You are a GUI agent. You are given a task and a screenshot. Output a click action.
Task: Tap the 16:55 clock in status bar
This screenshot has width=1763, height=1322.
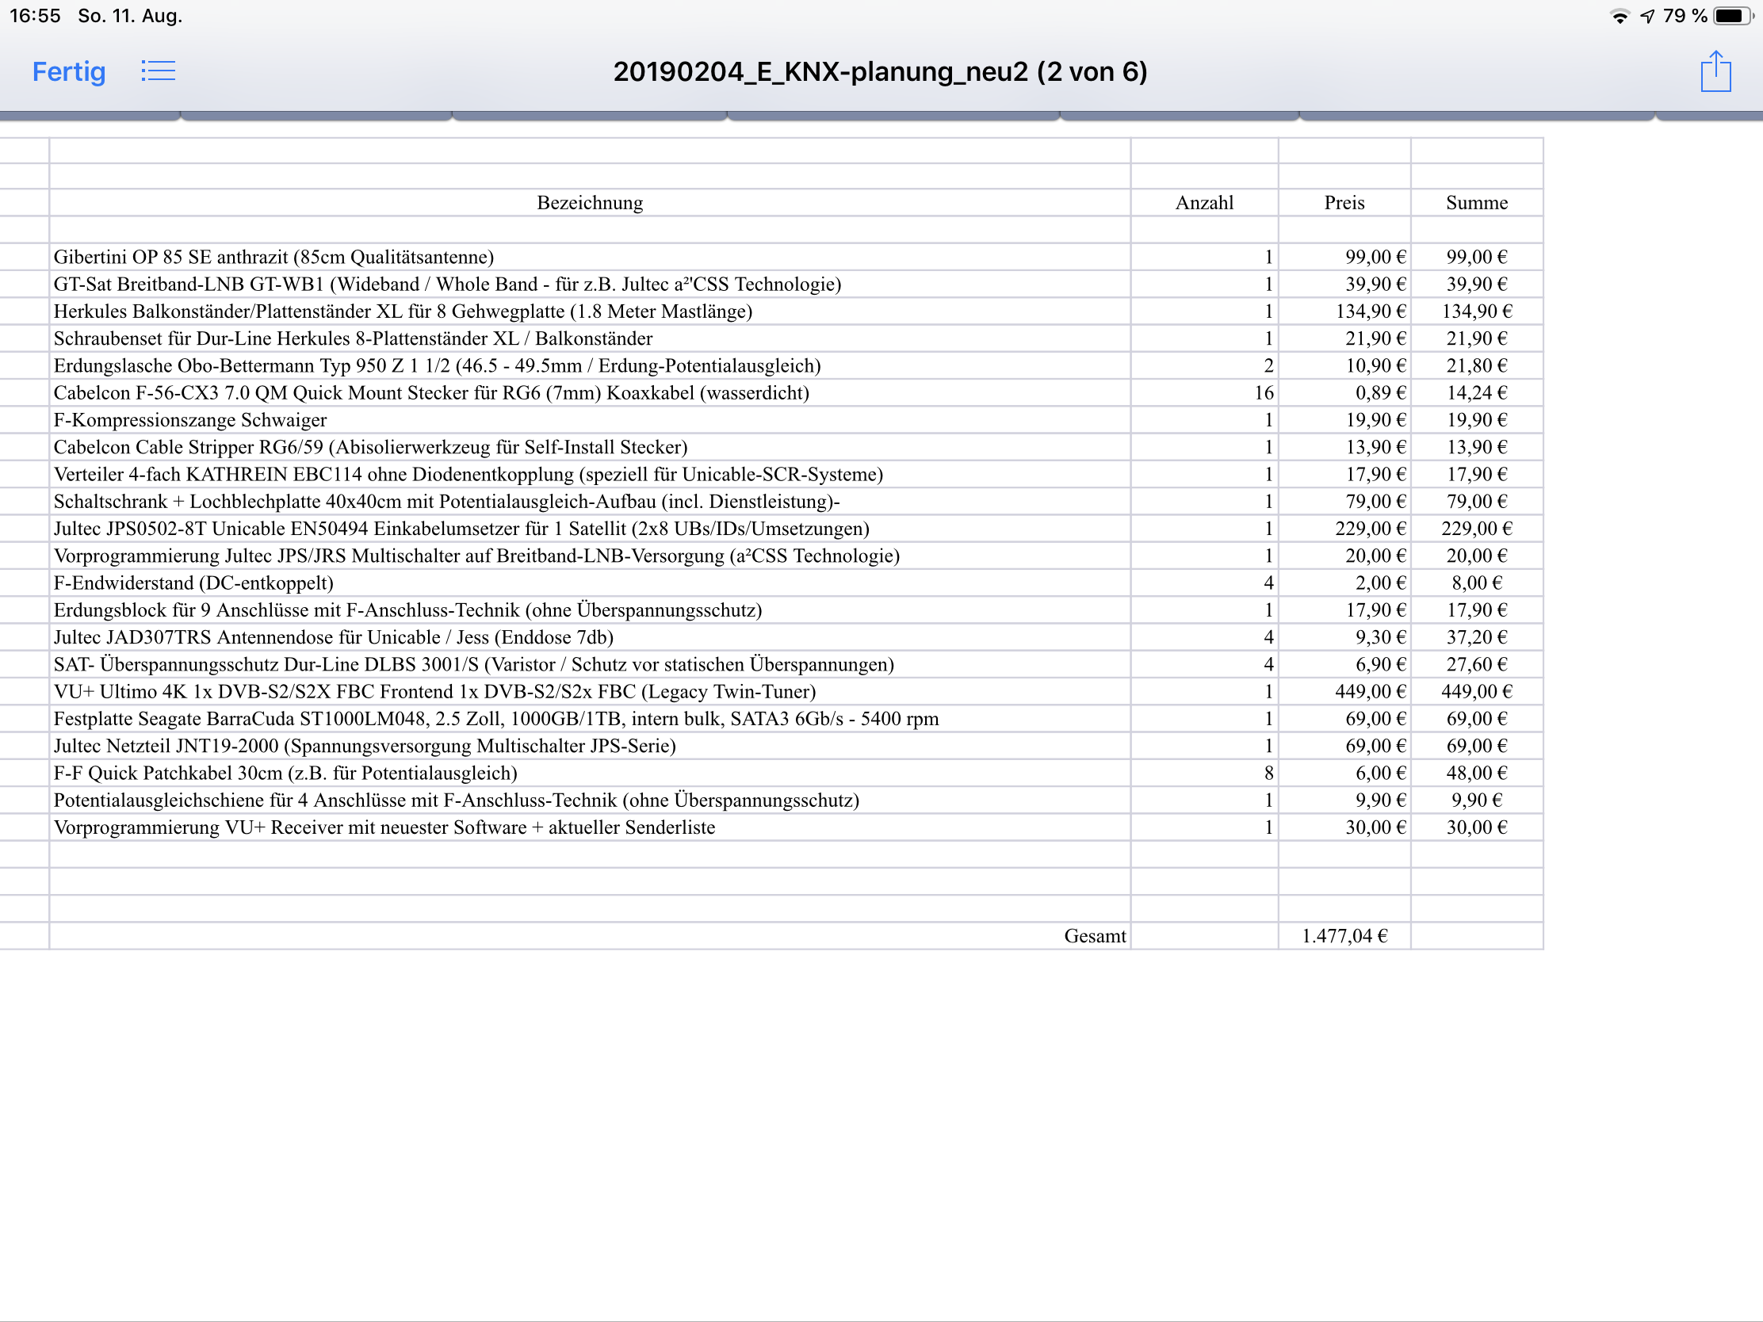35,16
